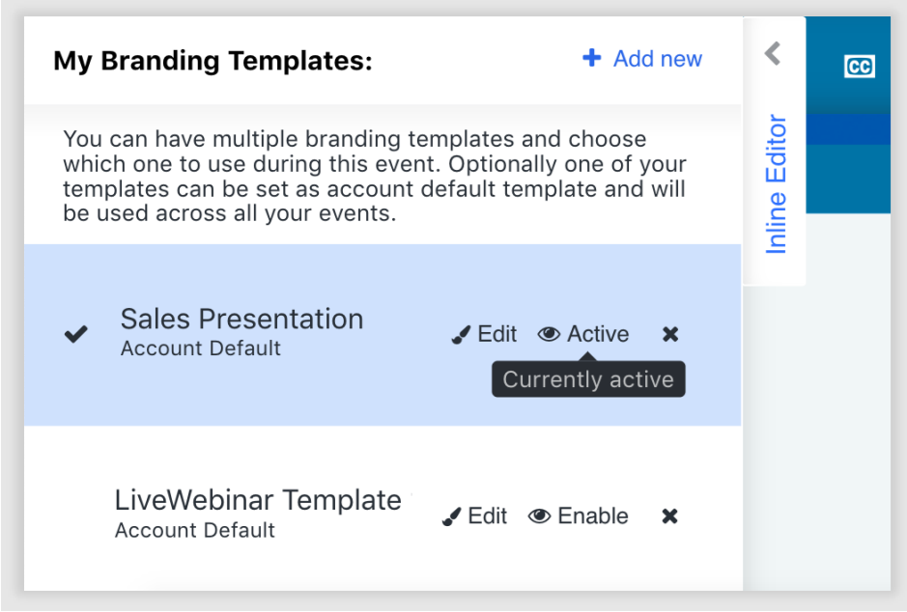The image size is (907, 612).
Task: Delete Sales Presentation template with X
Action: 670,334
